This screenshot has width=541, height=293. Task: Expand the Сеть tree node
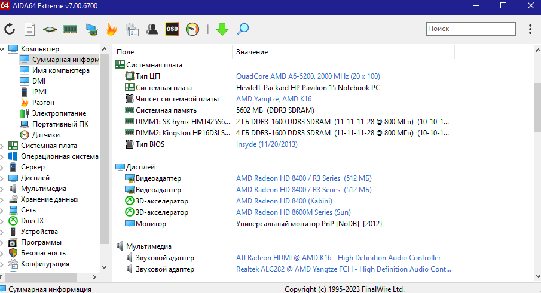[2, 210]
